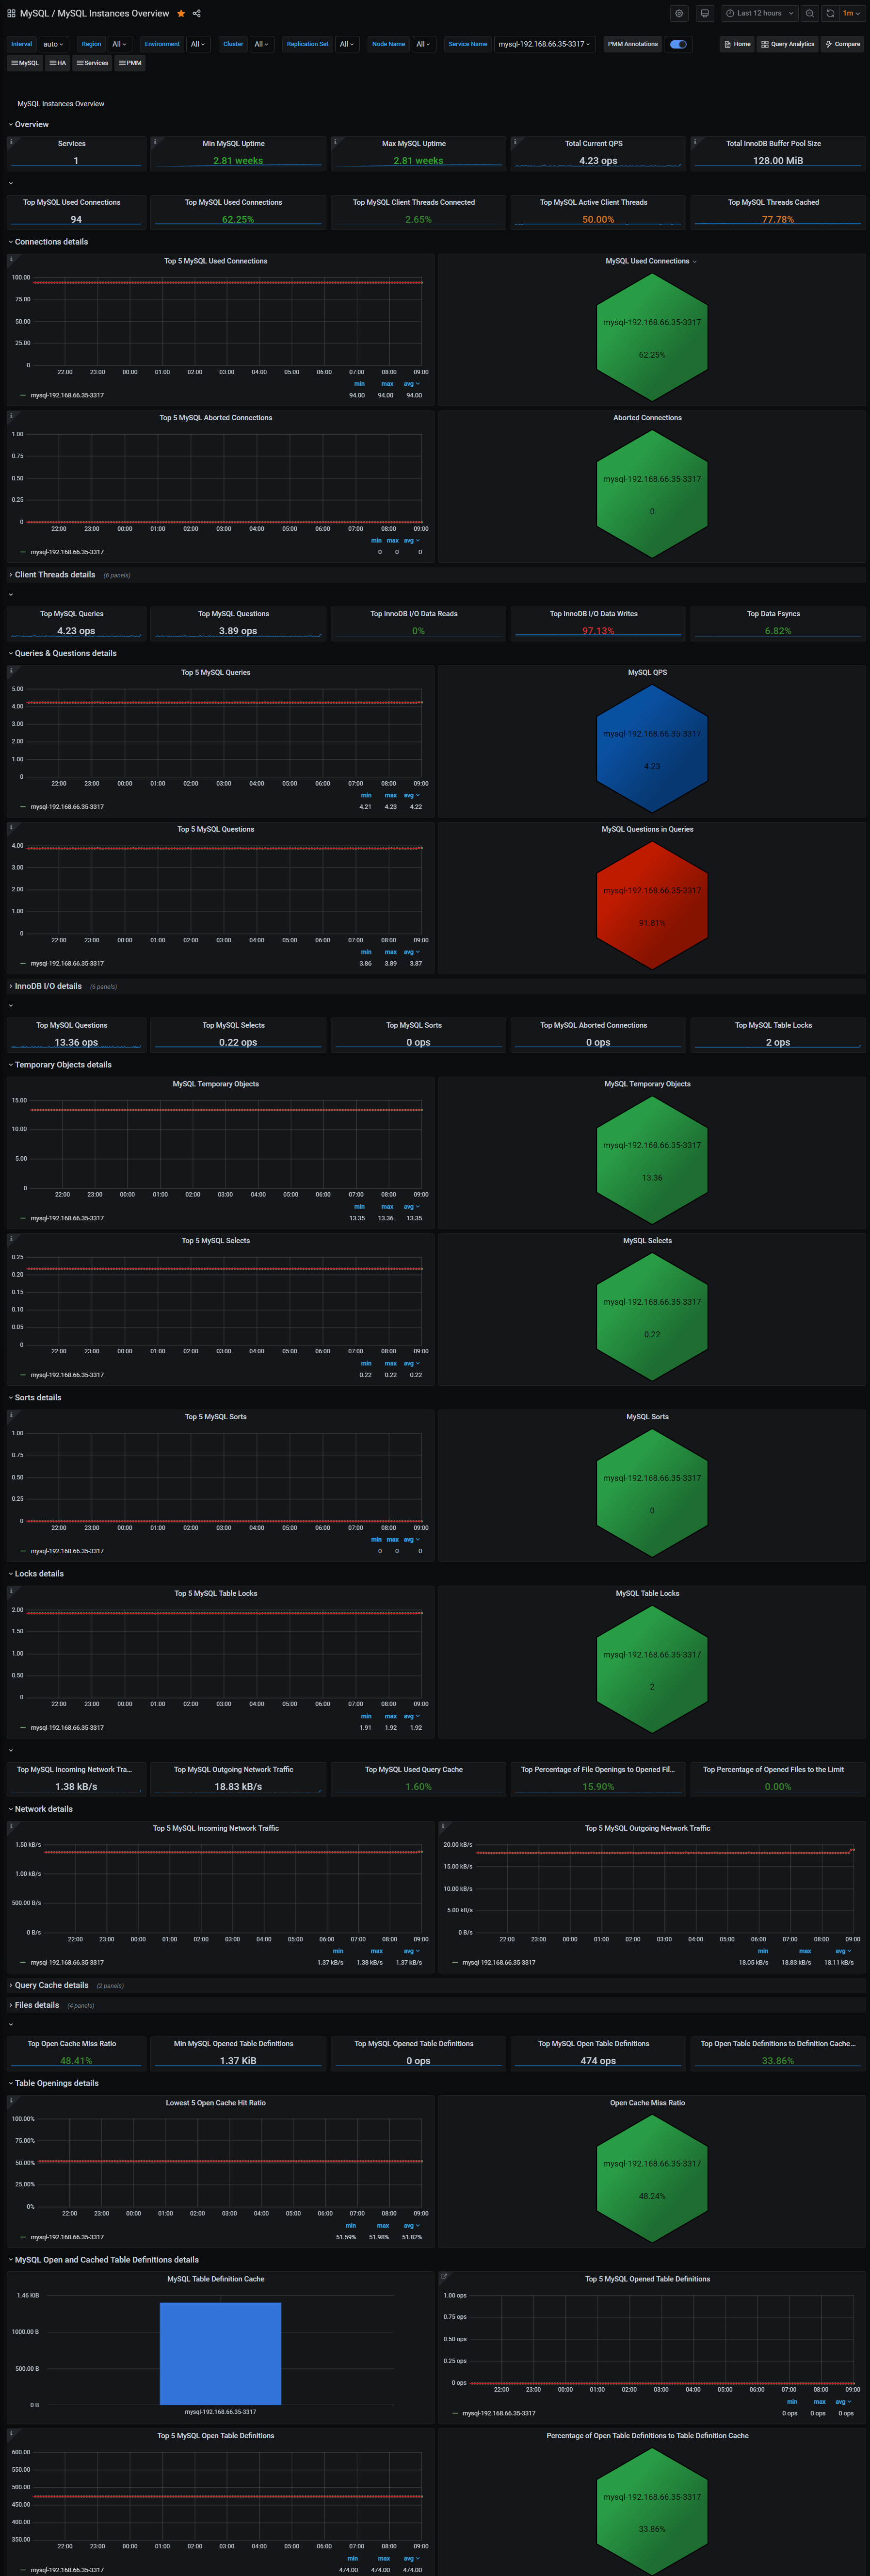
Task: Click the blue Table Definition Cache bar
Action: tap(220, 2353)
